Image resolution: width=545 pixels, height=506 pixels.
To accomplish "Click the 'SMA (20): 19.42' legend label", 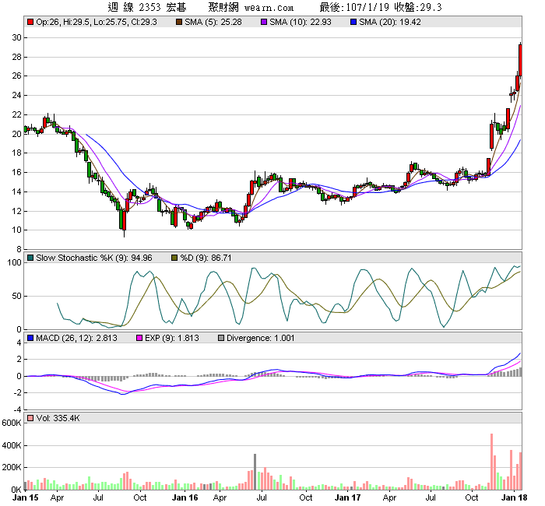I will 390,23.
